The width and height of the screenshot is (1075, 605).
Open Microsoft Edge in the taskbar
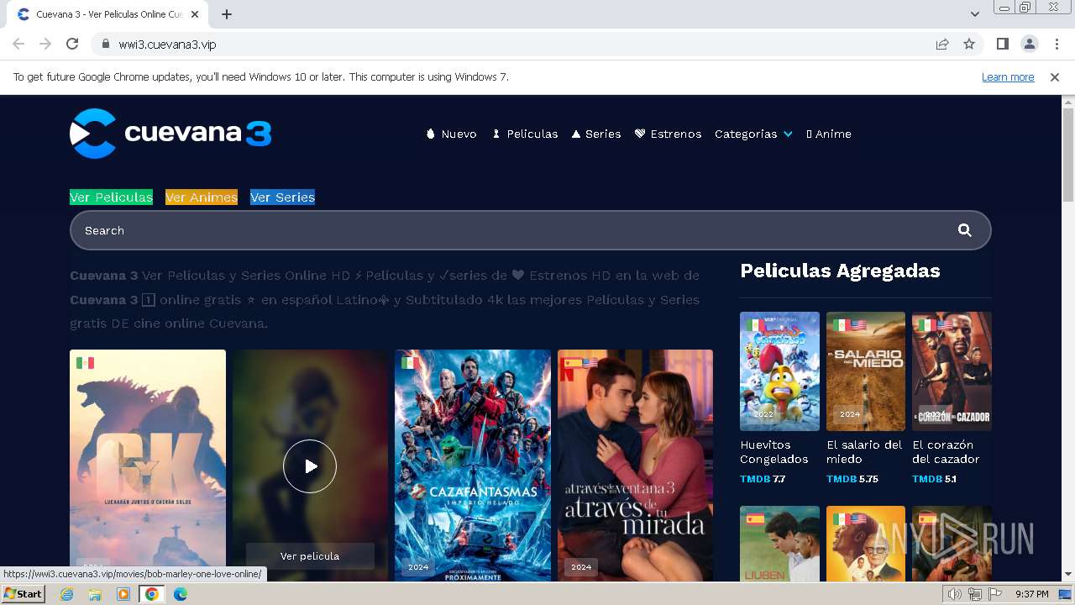click(180, 594)
